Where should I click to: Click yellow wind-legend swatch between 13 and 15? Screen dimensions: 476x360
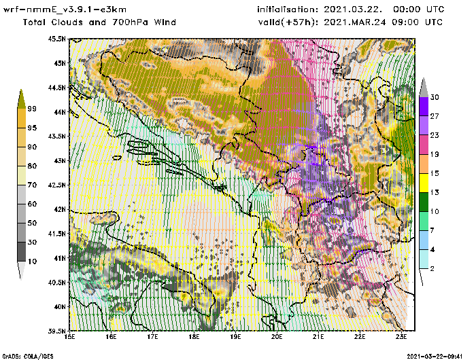point(424,183)
